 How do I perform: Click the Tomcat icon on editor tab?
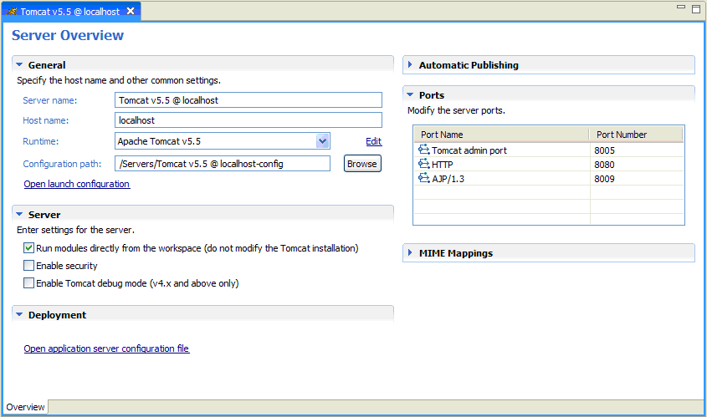(x=12, y=11)
